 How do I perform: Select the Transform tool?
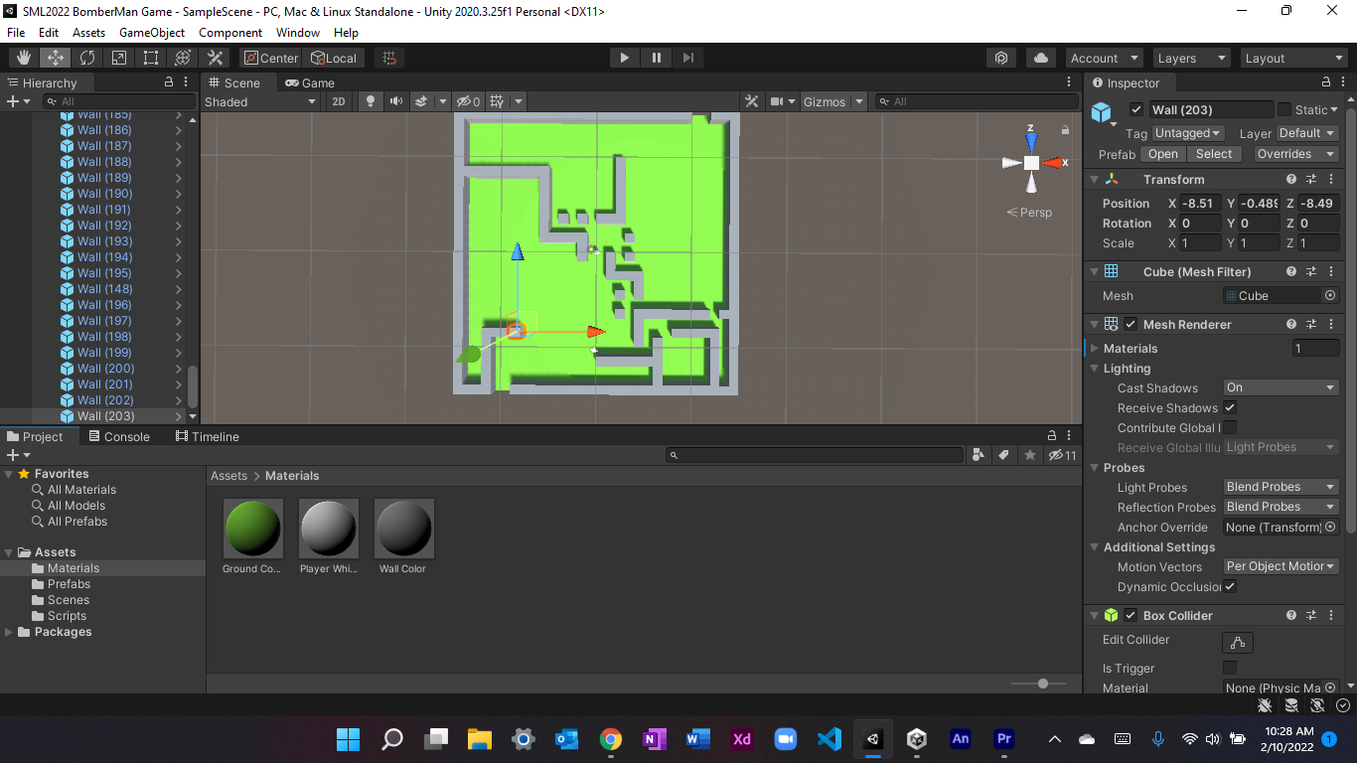(x=182, y=58)
